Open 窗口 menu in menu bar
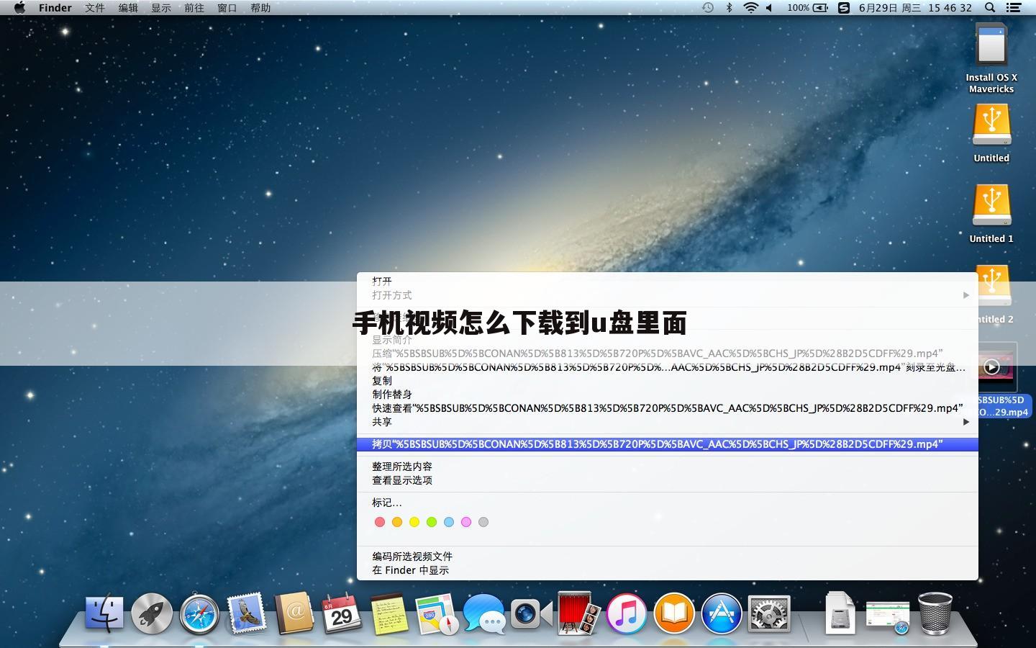Image resolution: width=1036 pixels, height=648 pixels. click(x=227, y=8)
